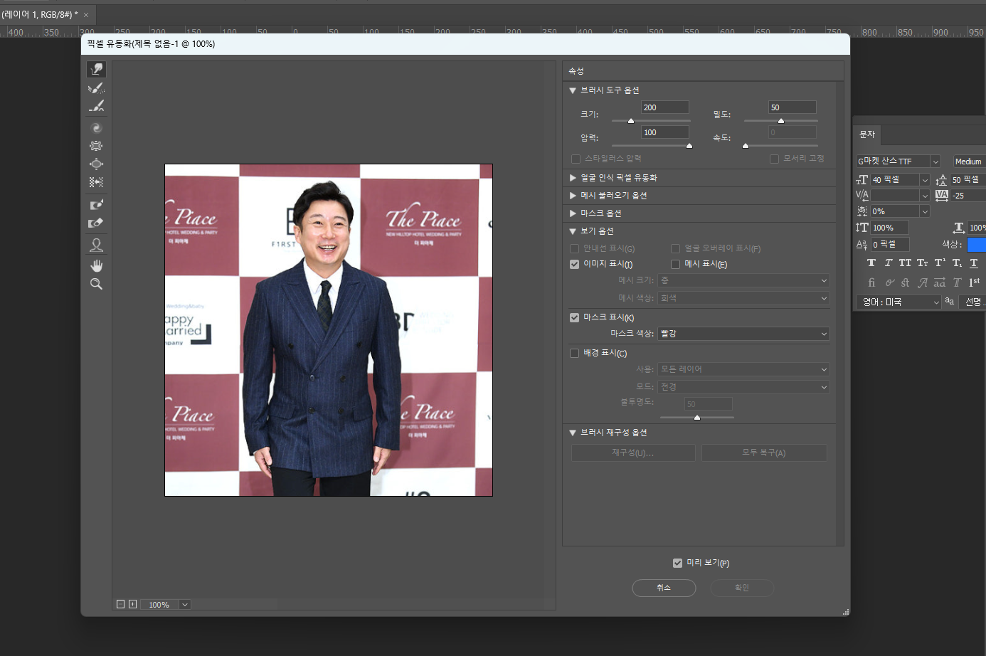
Task: Uncheck the 이미지 표시(I) checkbox
Action: pyautogui.click(x=574, y=264)
